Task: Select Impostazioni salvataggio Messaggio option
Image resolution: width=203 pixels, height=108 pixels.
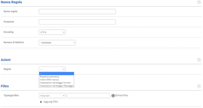Action: click(56, 86)
